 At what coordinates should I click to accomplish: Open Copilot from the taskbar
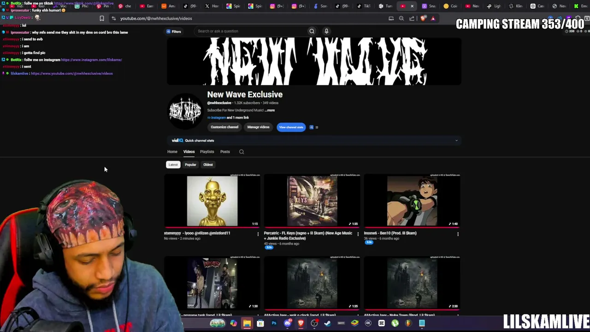pos(234,323)
